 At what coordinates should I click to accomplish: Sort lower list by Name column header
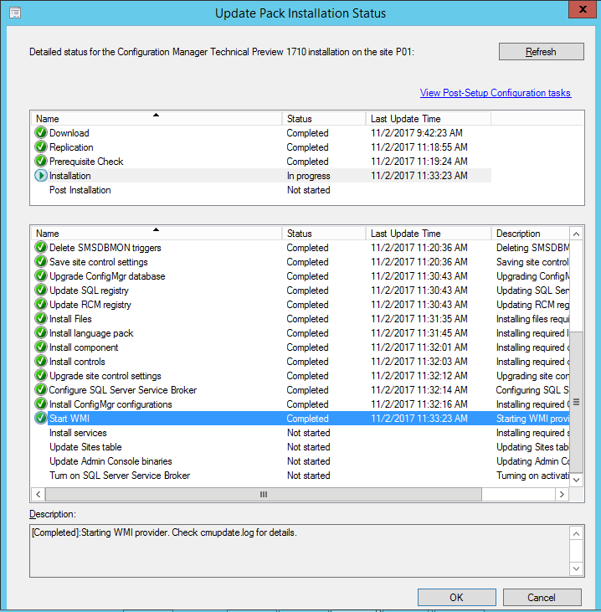157,234
